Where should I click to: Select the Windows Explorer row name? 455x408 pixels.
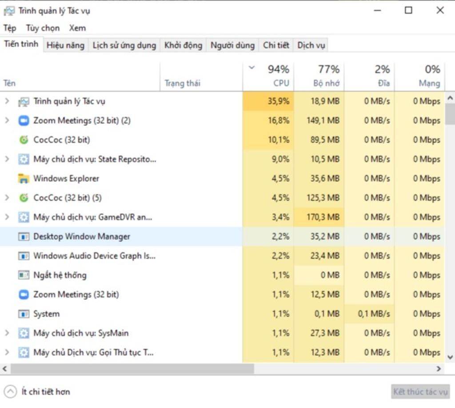pos(66,178)
